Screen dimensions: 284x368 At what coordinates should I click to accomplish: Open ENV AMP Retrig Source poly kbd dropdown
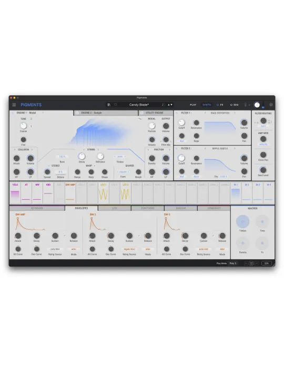point(55,249)
